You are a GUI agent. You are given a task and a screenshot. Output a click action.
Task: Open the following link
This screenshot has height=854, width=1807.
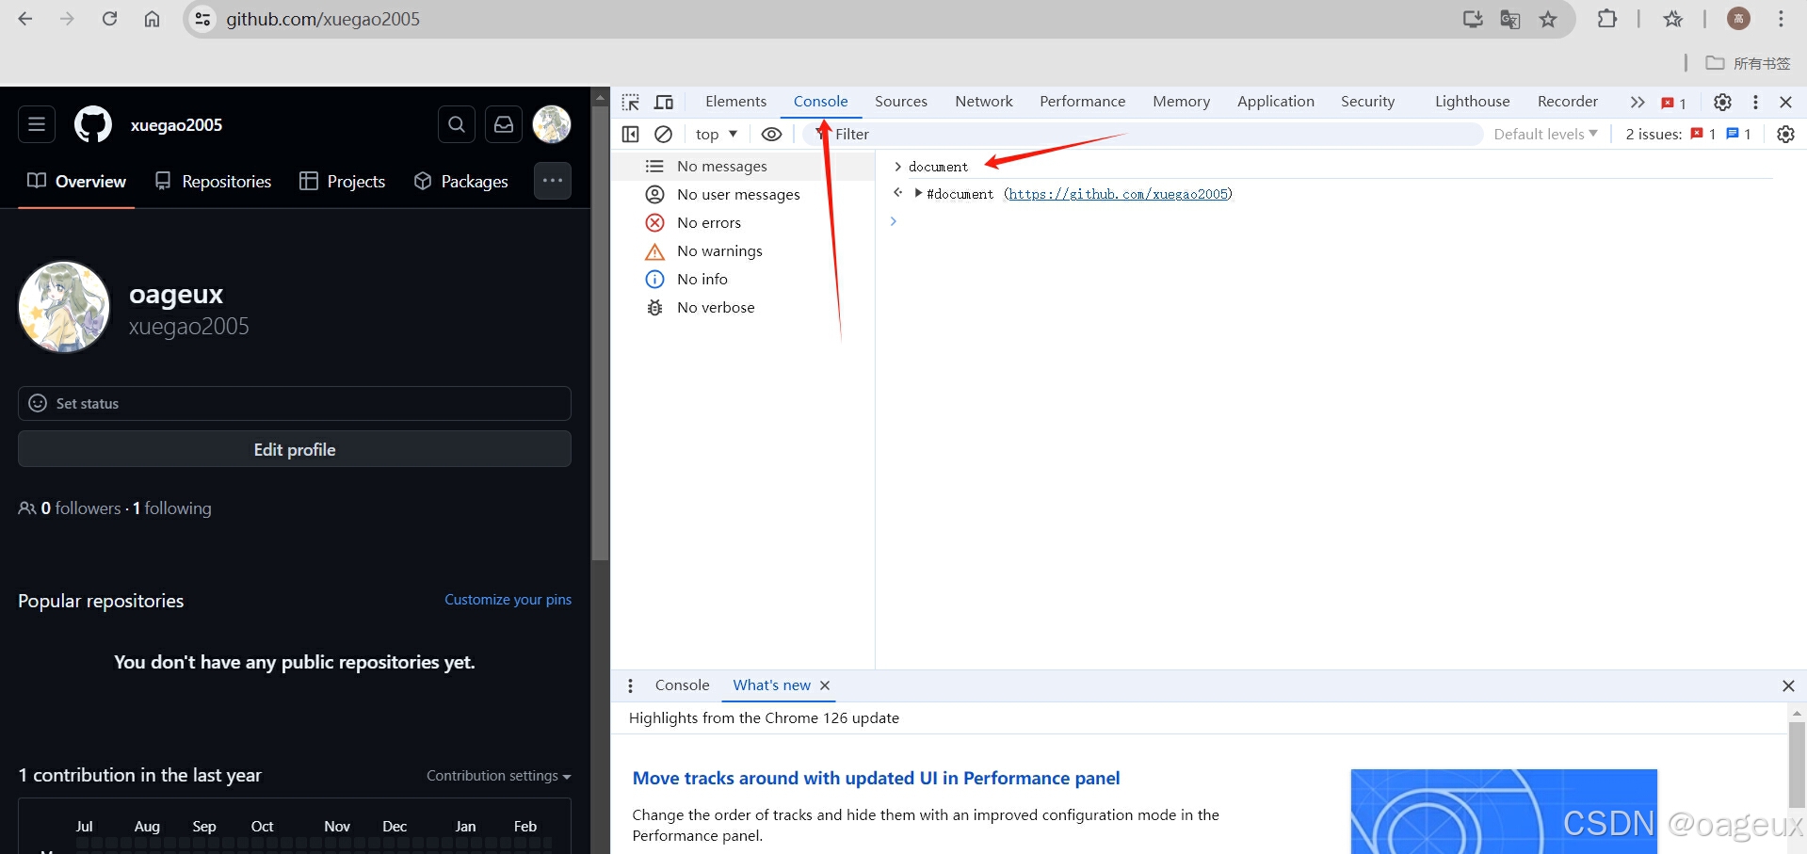click(171, 508)
